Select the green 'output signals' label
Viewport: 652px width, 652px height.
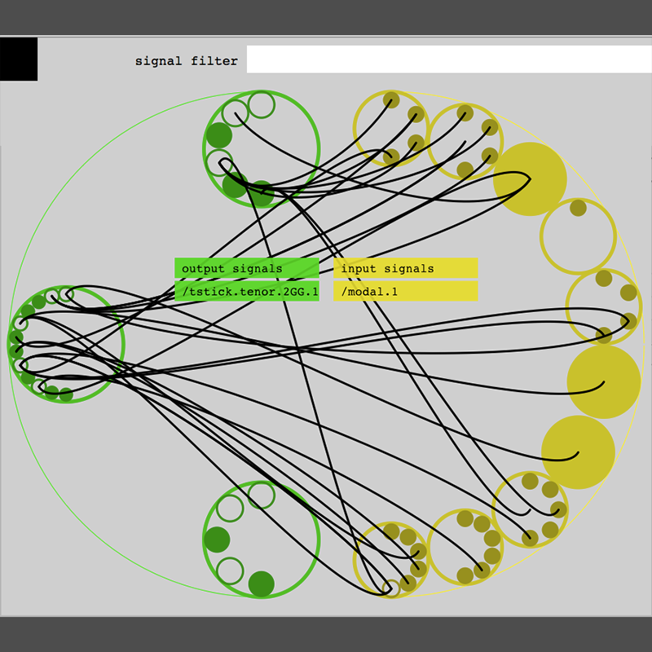click(x=247, y=268)
